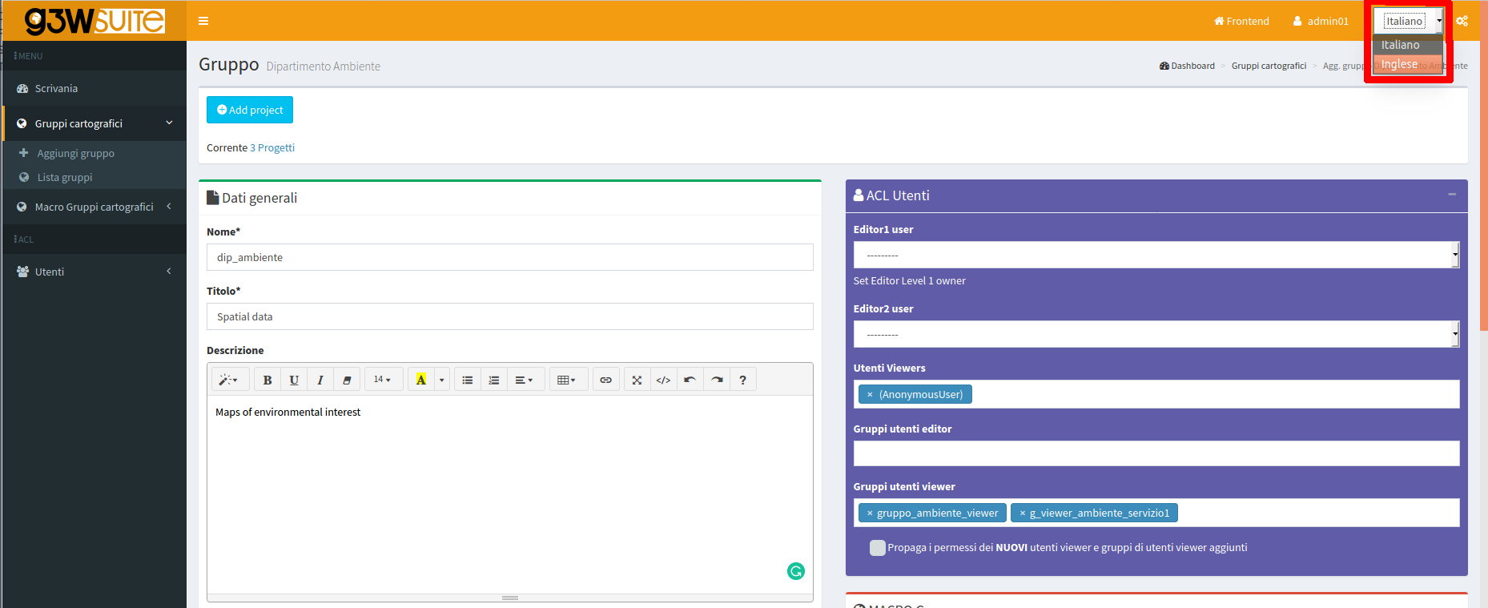Expand the Utenti sidebar menu

95,272
